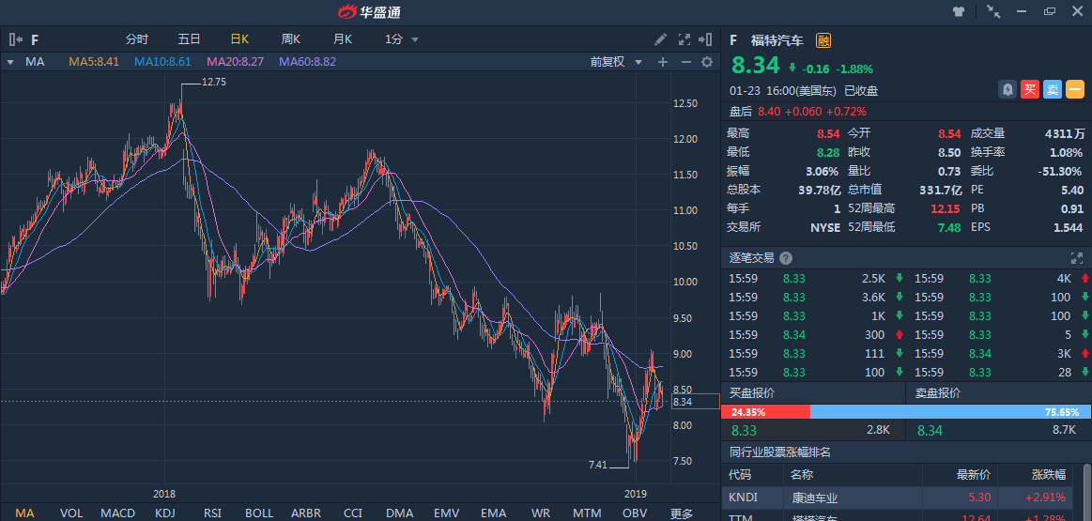Open chart settings gear icon
The height and width of the screenshot is (521, 1092).
tap(707, 62)
